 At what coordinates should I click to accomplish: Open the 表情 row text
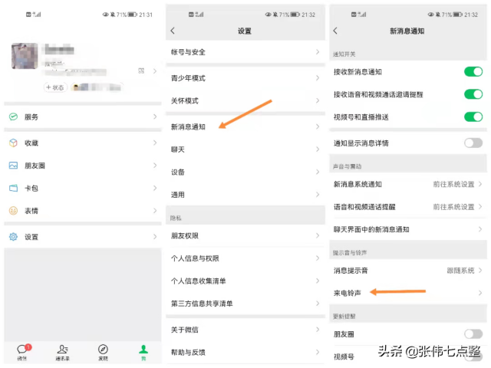click(31, 211)
